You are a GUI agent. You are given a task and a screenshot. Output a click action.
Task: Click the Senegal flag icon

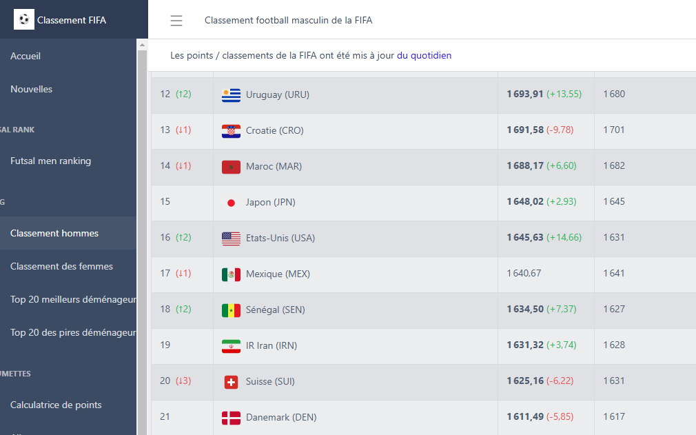point(231,310)
